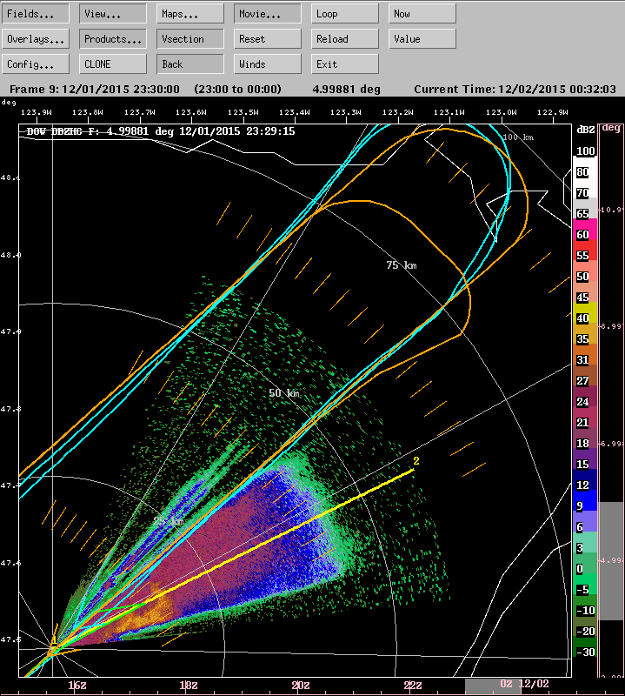Click the 123.5W longitude label
The image size is (625, 696).
[x=243, y=112]
